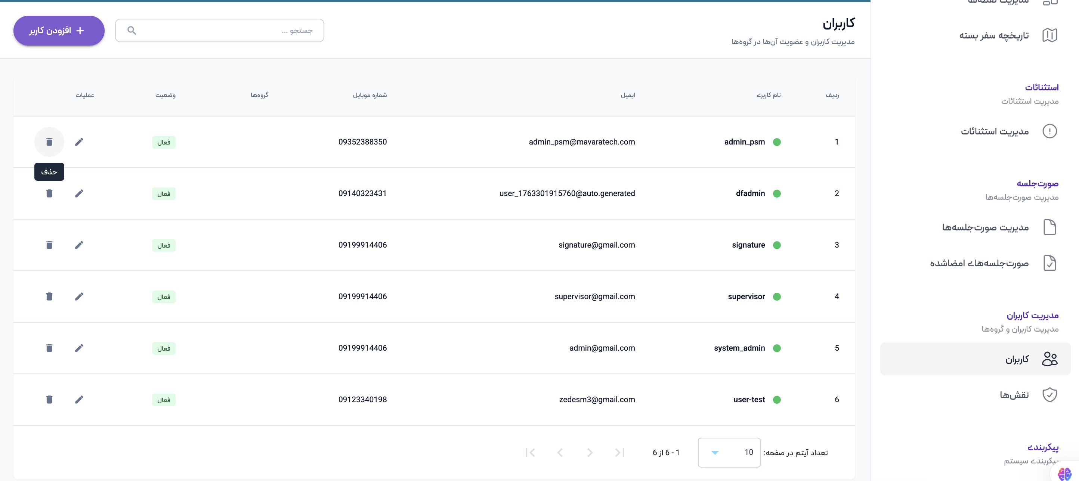Open تاریخچه سفر بسته in the sidebar
This screenshot has height=481, width=1079.
coord(993,35)
